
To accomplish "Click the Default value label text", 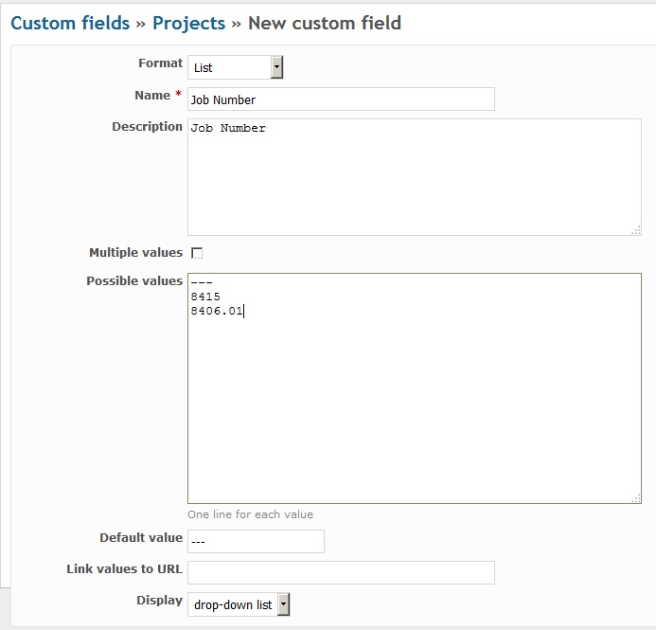I will [141, 537].
